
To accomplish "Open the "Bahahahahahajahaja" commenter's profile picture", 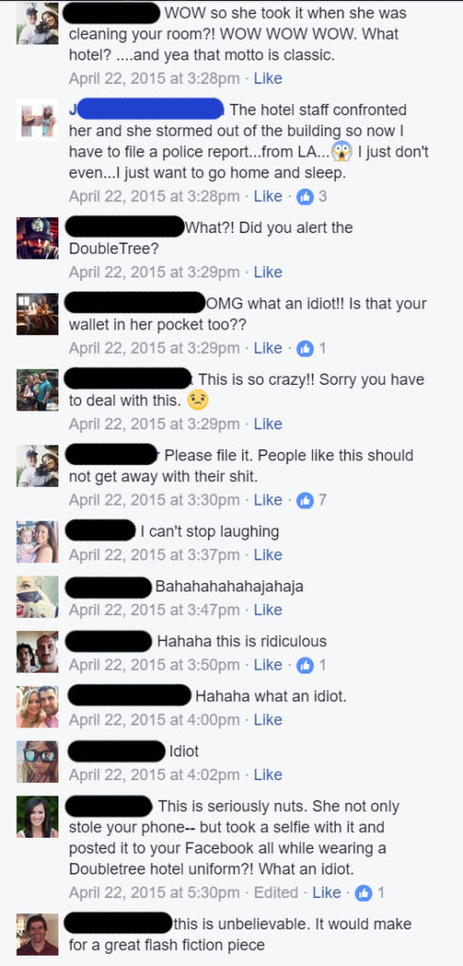I will tap(38, 597).
